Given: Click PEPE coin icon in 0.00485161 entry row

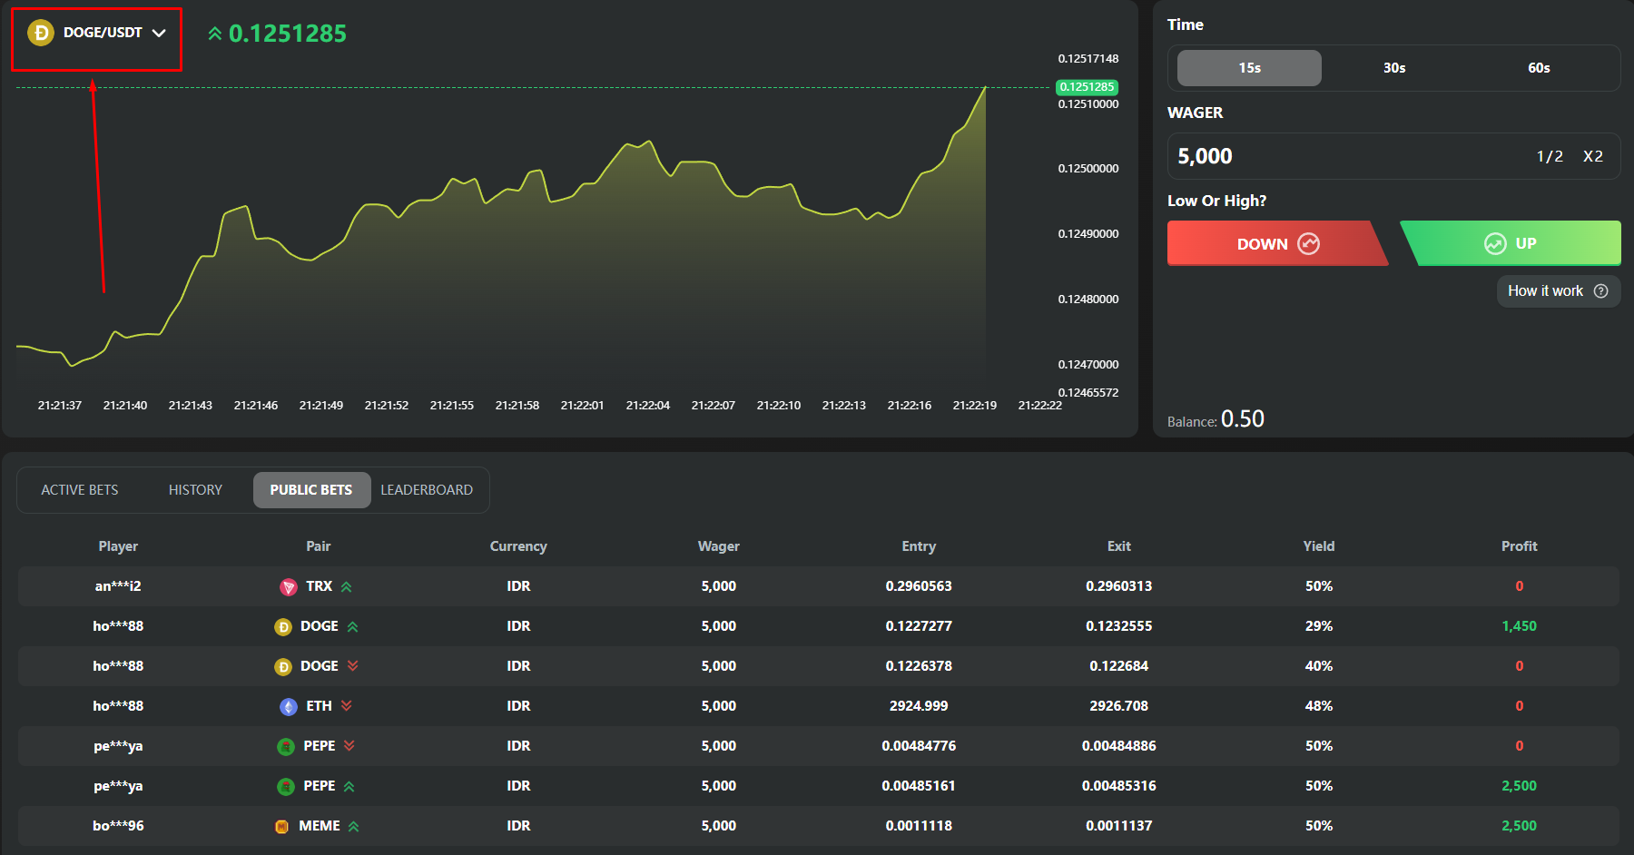Looking at the screenshot, I should [286, 787].
